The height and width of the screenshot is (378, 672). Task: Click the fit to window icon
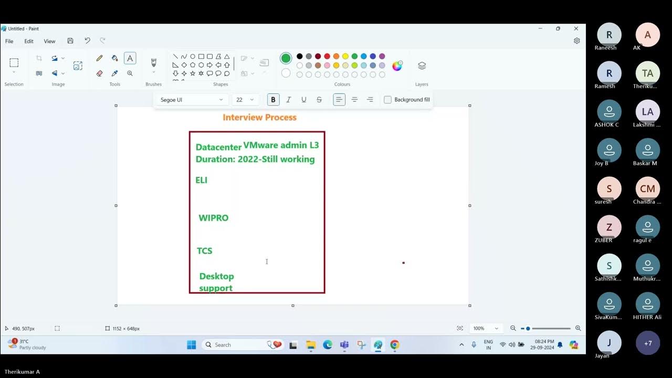[x=460, y=328]
